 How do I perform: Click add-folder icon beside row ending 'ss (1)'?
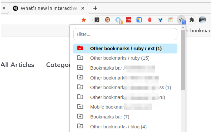80,87
